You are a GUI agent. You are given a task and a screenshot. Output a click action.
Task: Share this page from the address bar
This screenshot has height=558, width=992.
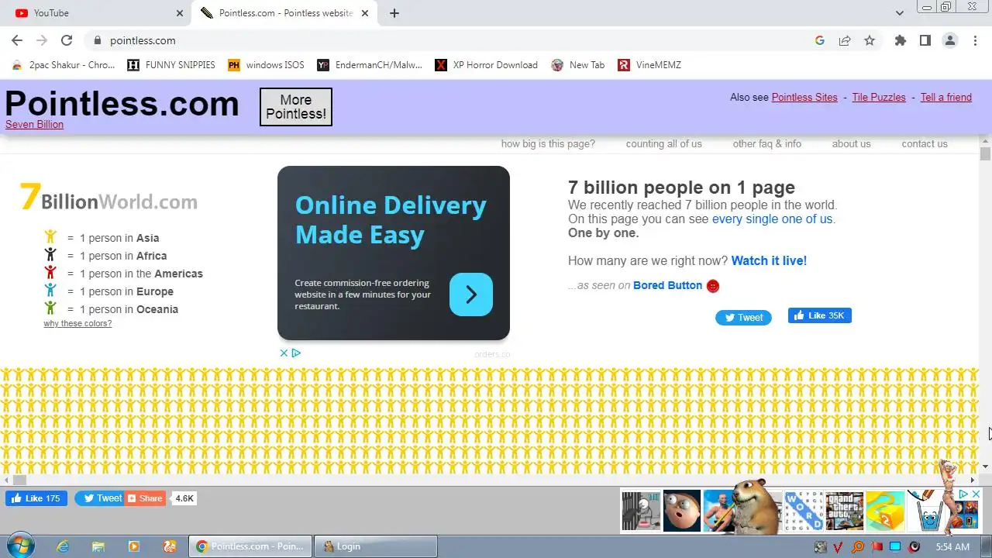(x=845, y=40)
